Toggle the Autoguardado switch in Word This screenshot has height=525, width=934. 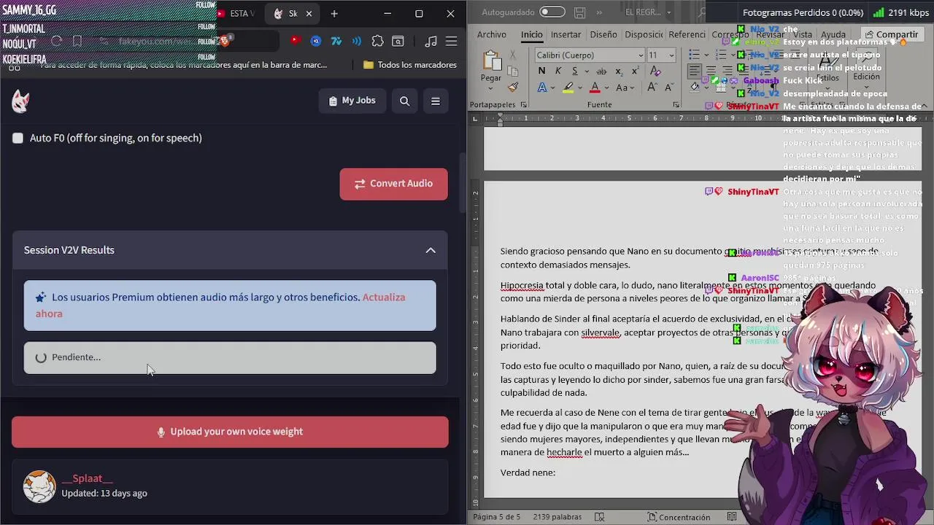pos(552,12)
